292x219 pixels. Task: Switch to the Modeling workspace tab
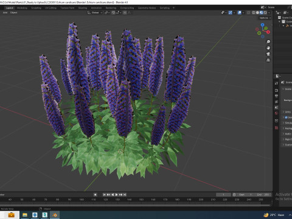coord(22,8)
